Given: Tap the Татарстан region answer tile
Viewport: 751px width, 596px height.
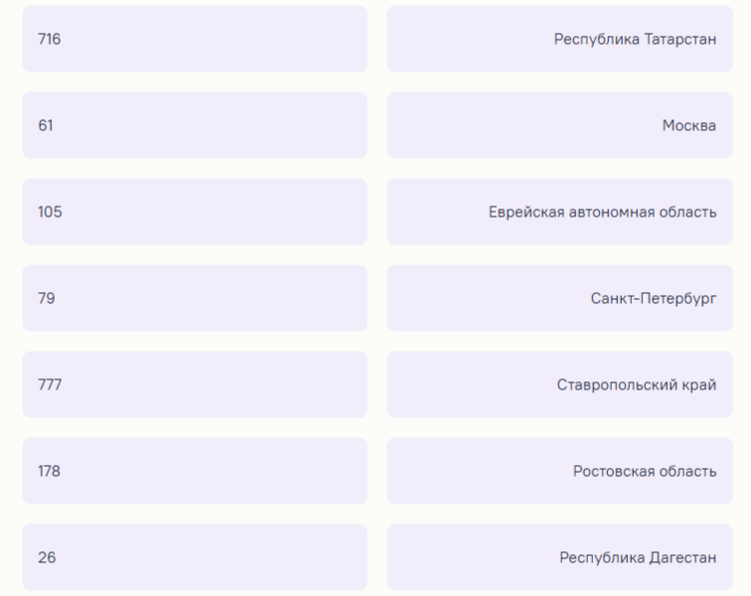Looking at the screenshot, I should 559,39.
